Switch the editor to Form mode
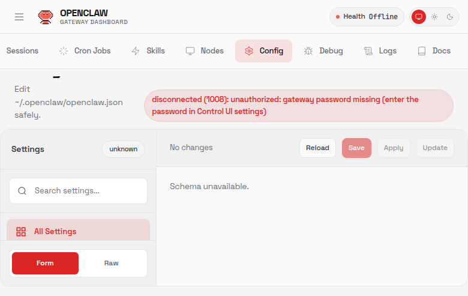468x296 pixels. (x=45, y=263)
